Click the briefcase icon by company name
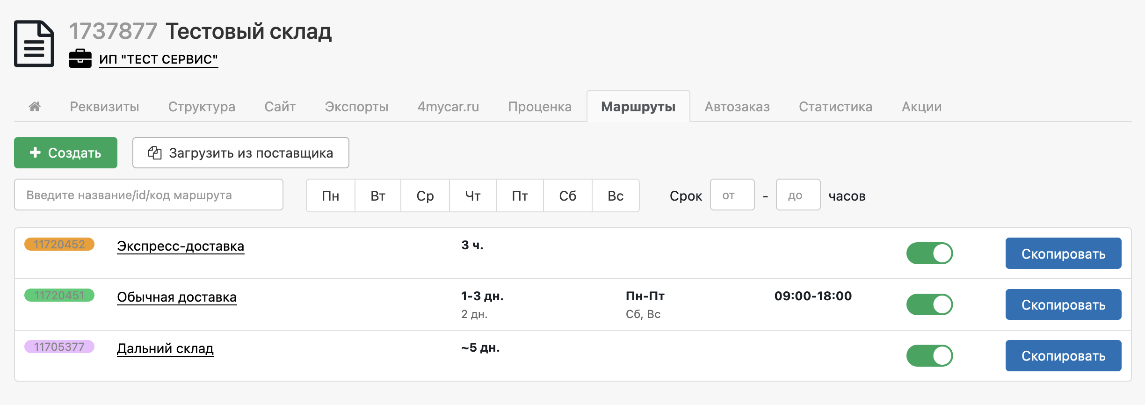Viewport: 1145px width, 405px height. tap(80, 59)
